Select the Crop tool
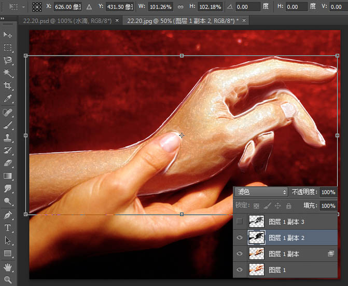Image resolution: width=348 pixels, height=286 pixels. (8, 86)
